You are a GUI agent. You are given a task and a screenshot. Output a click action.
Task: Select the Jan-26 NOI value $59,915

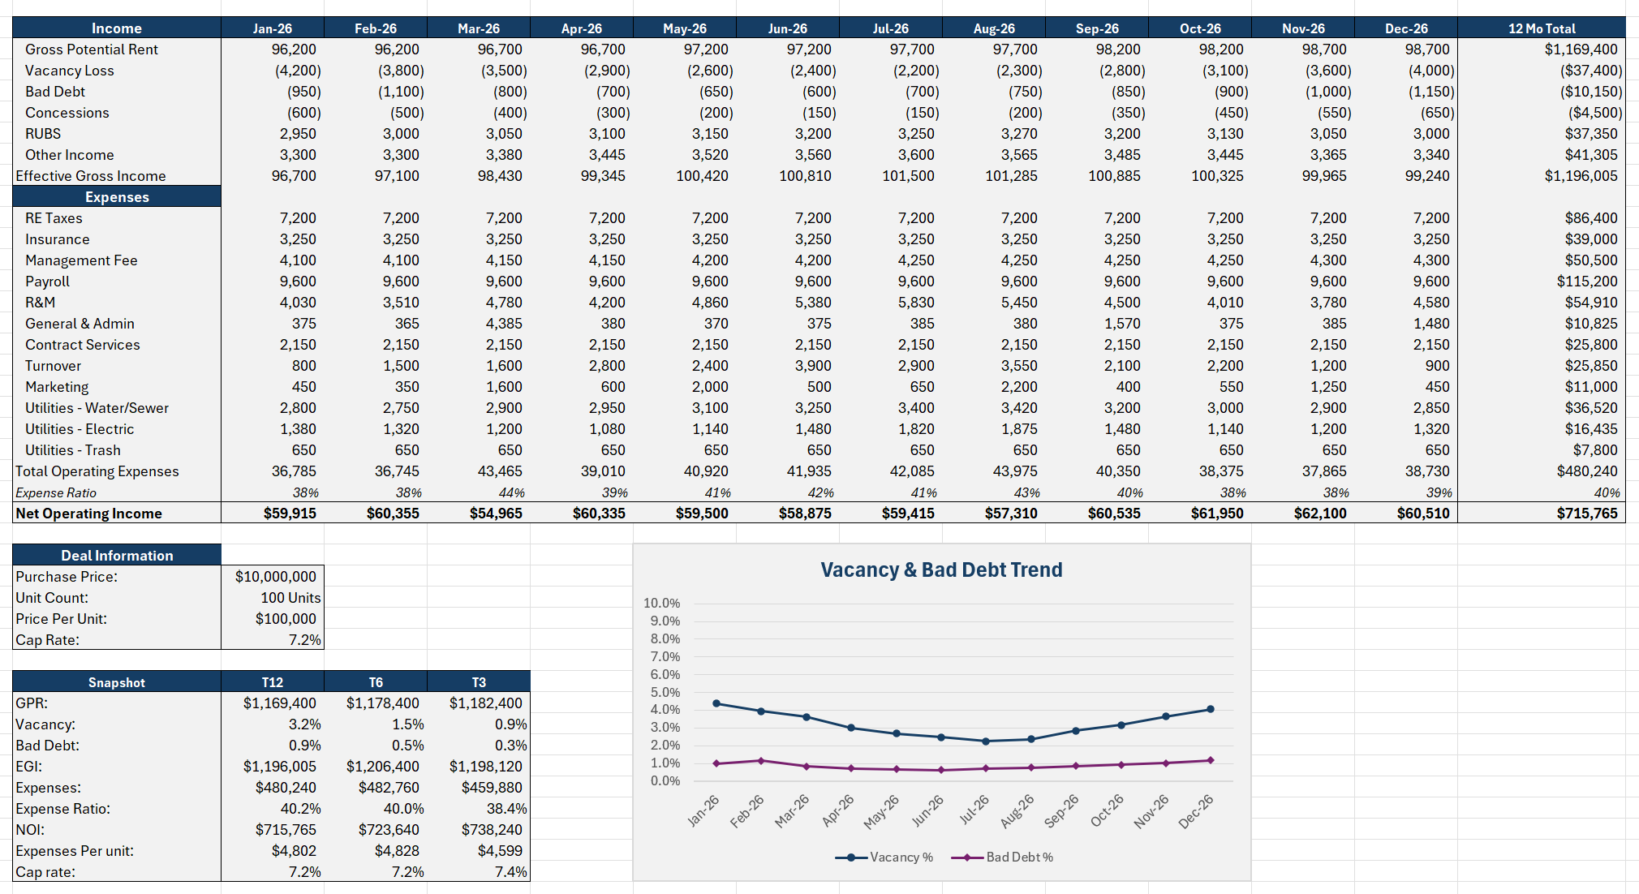click(x=290, y=514)
